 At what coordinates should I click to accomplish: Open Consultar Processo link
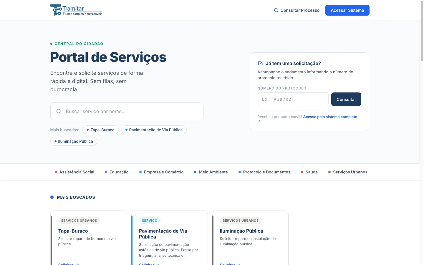click(x=297, y=10)
